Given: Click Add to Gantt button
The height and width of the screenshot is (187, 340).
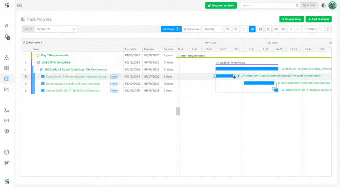Looking at the screenshot, I should point(319,19).
